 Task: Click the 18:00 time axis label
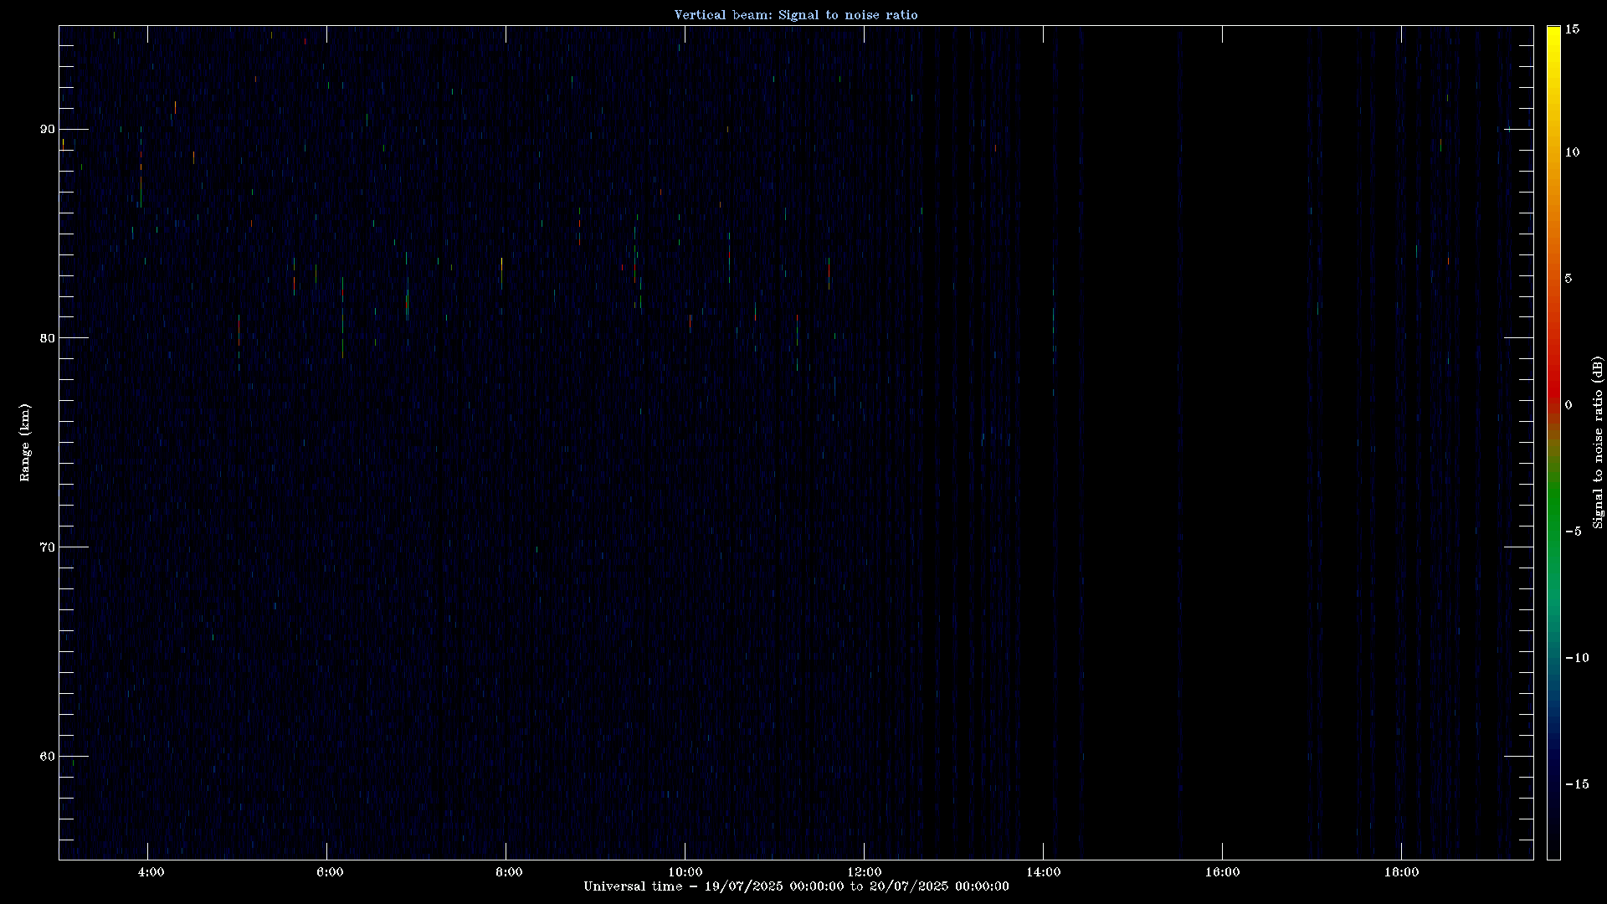[1402, 872]
